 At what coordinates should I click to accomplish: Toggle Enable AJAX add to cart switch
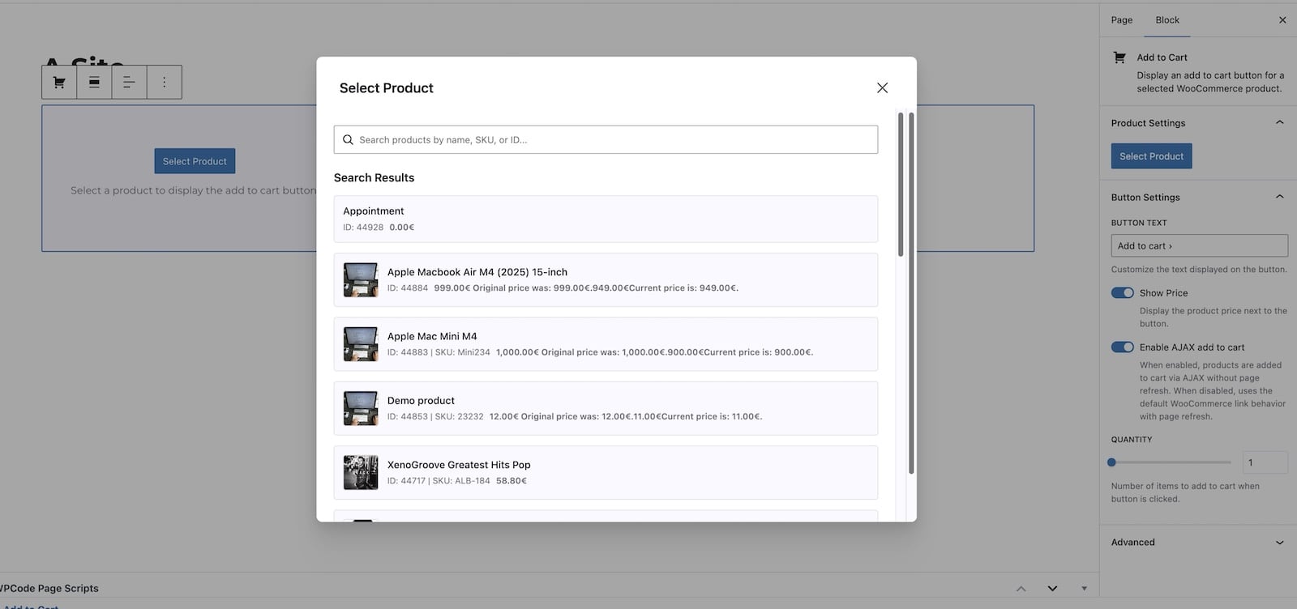[x=1122, y=347]
